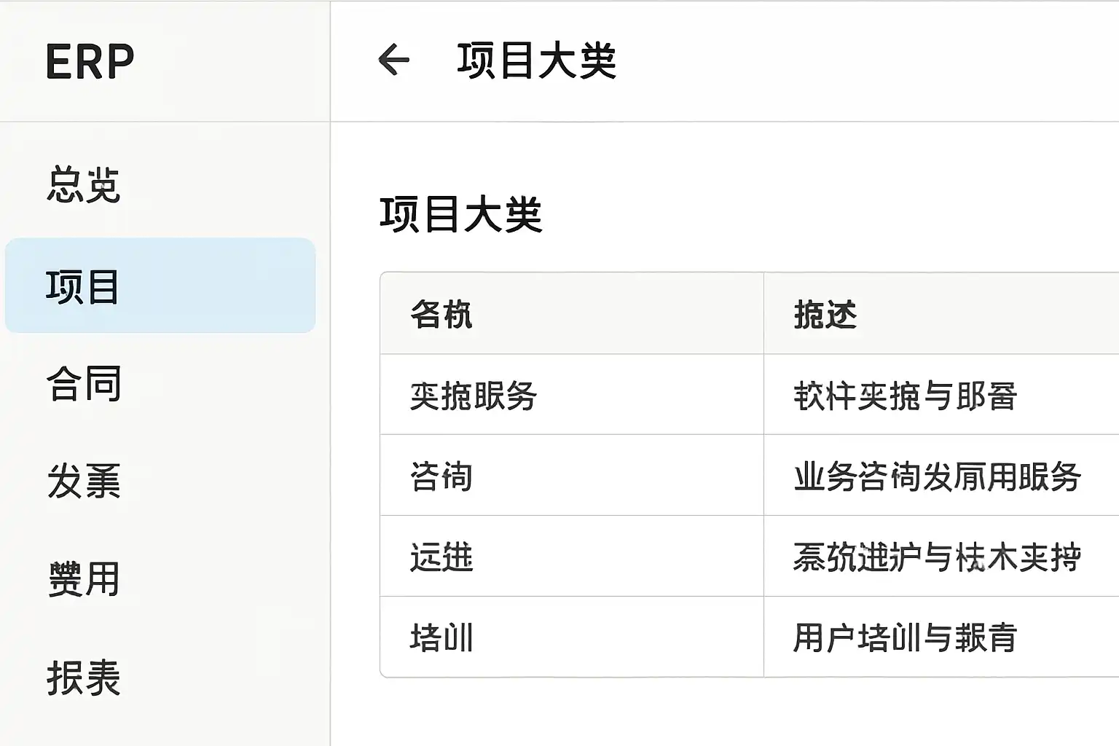The image size is (1119, 746).
Task: Click the back arrow icon
Action: click(394, 60)
